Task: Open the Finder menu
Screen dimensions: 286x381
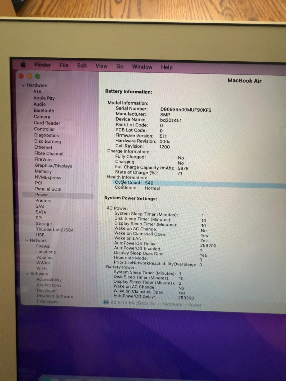Action: pos(42,65)
